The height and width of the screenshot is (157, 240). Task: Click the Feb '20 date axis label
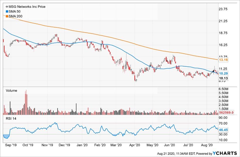click(100, 145)
